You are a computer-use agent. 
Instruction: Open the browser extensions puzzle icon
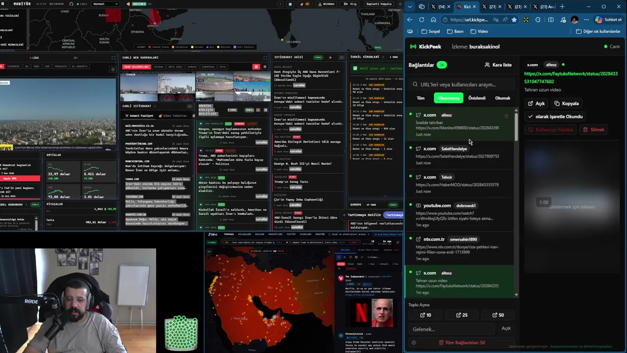pyautogui.click(x=538, y=20)
